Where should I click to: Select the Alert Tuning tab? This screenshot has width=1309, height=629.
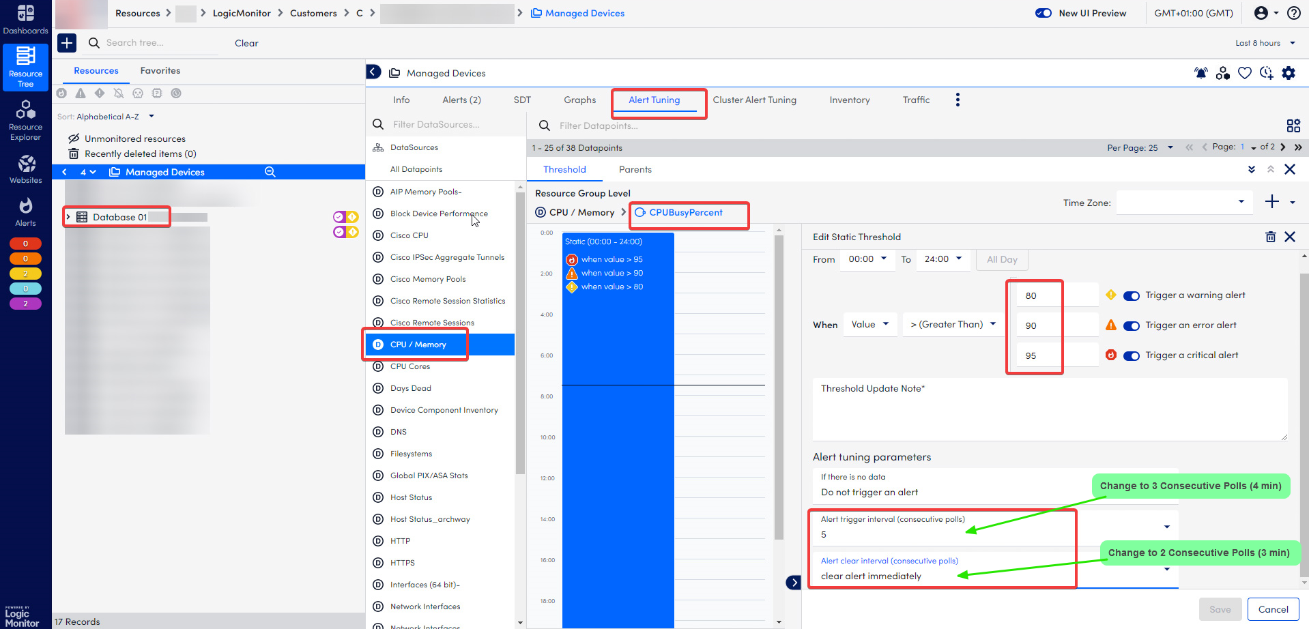pos(654,100)
